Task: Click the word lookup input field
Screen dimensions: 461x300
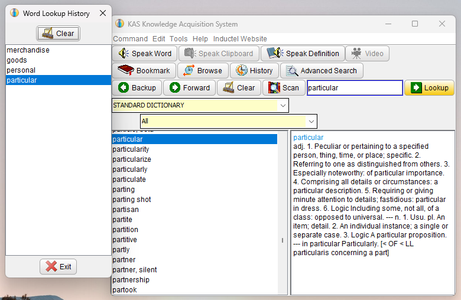Action: coord(355,87)
